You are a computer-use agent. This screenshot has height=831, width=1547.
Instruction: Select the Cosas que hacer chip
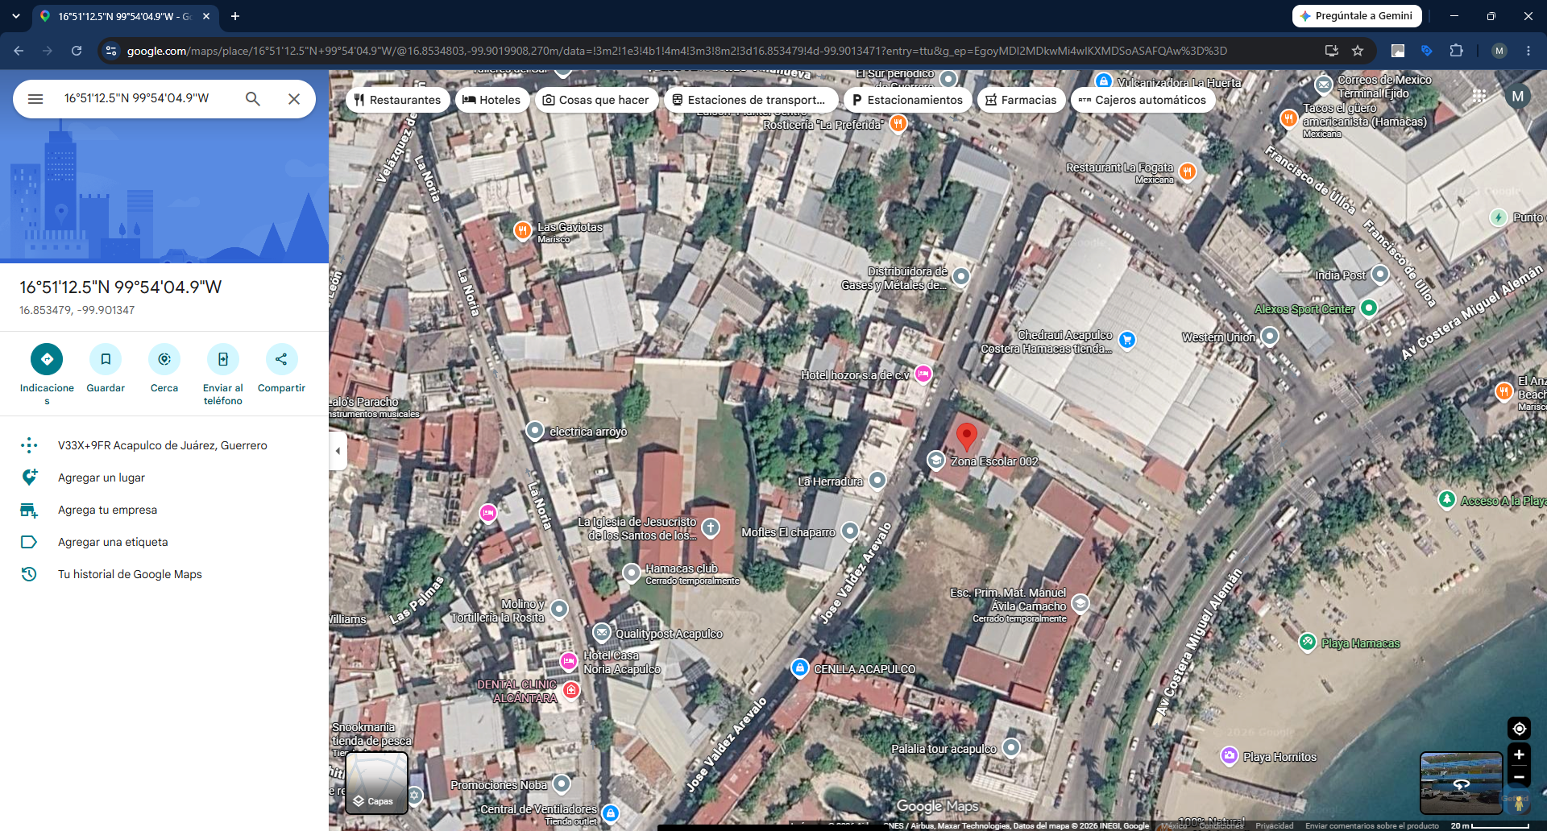pos(596,100)
